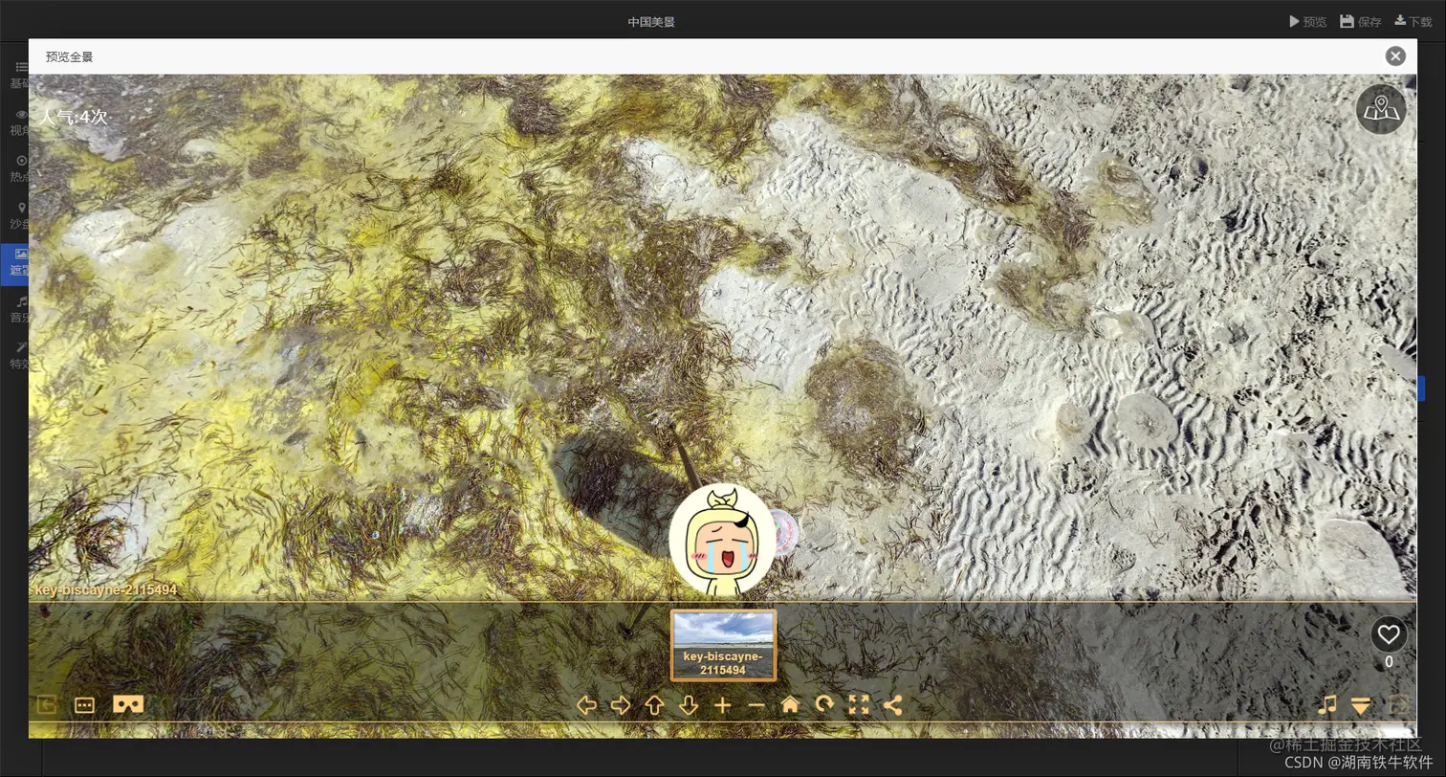1446x777 pixels.
Task: Tilt the view down with the down arrow
Action: [689, 705]
